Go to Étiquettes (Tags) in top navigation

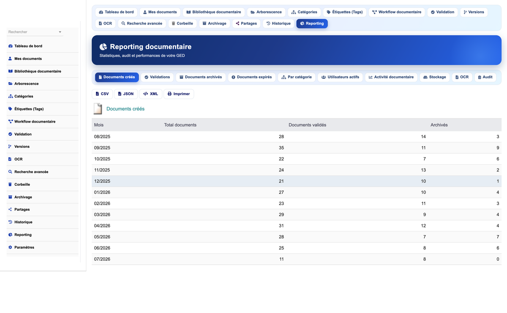345,12
